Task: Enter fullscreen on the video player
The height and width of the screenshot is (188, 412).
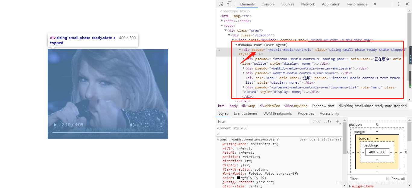Action: coord(147,125)
